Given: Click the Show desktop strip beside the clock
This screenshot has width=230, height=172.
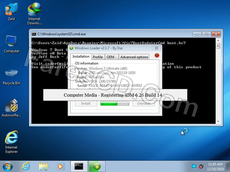Looking at the screenshot, I should pos(228,167).
